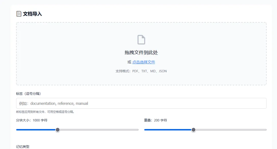Click the 分块大小 slider handle

58,130
